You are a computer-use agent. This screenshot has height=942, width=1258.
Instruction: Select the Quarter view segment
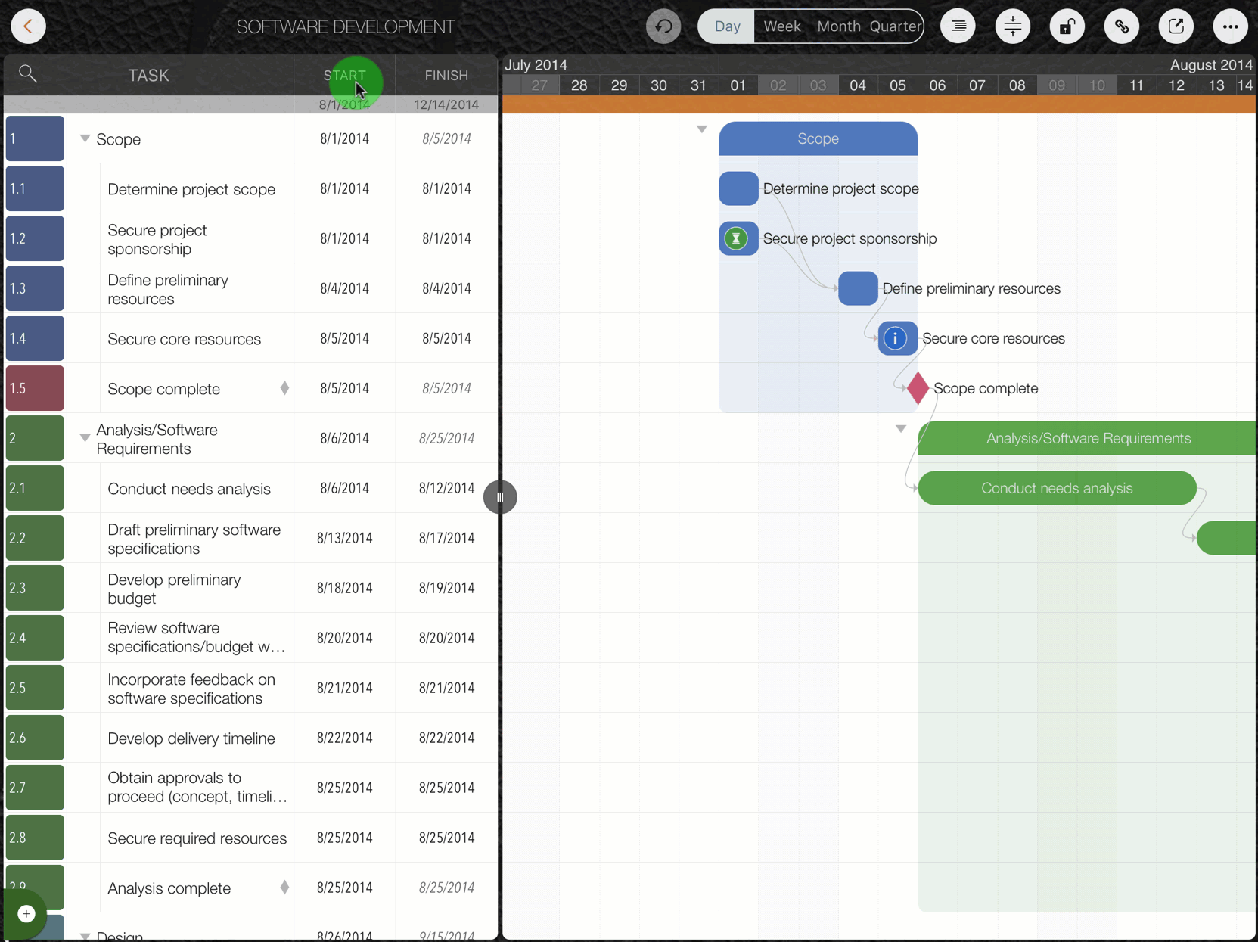[x=895, y=26]
